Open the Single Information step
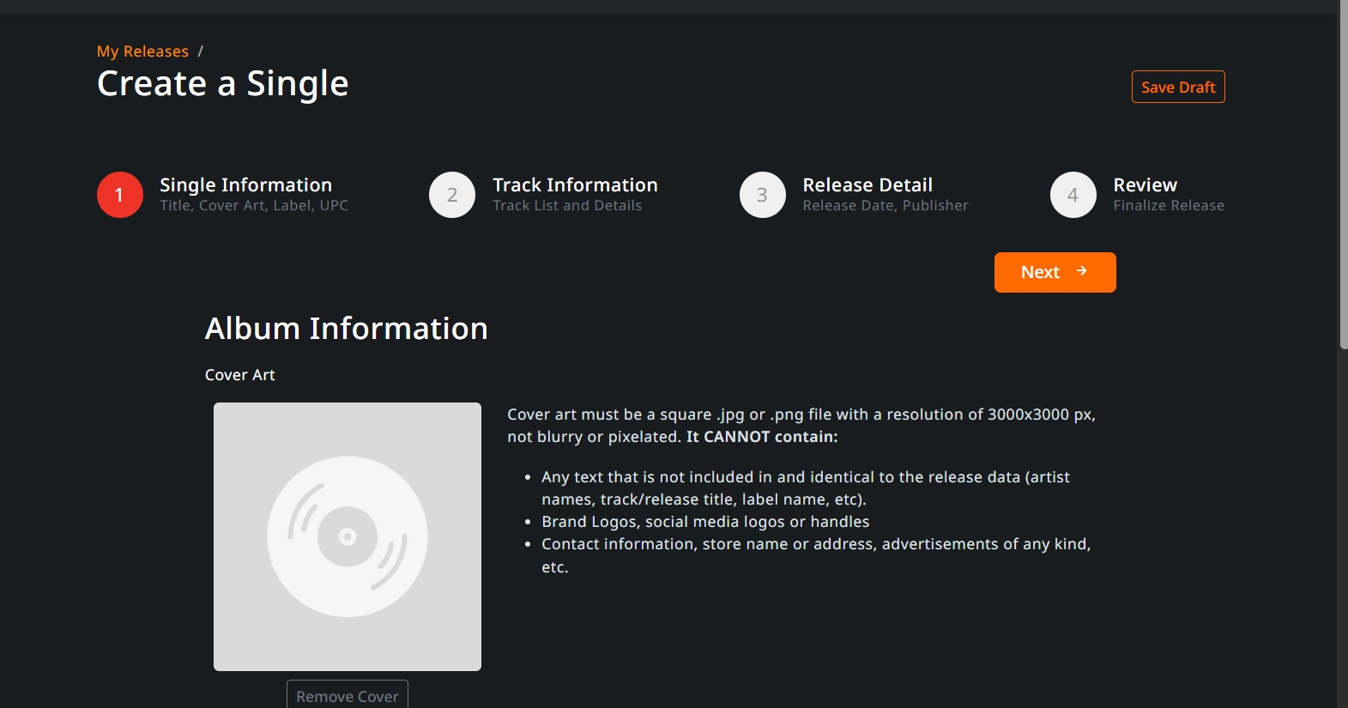1348x708 pixels. [245, 185]
